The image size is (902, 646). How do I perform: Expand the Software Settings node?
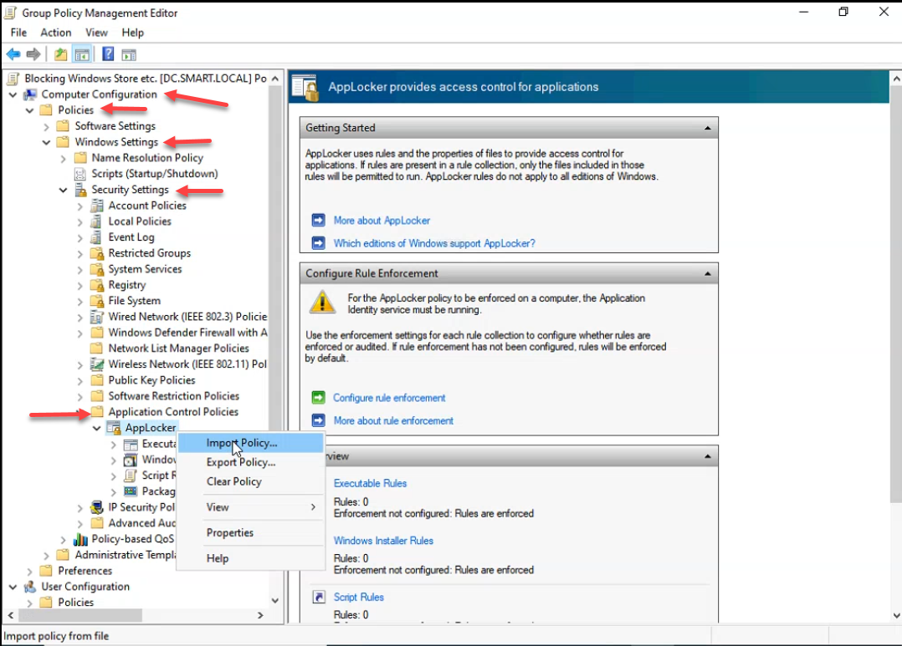47,126
